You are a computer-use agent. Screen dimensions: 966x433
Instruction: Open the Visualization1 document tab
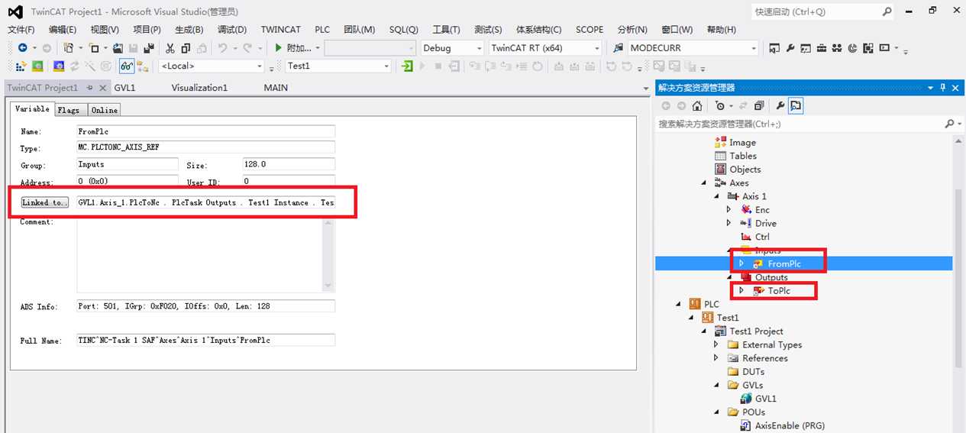[199, 88]
